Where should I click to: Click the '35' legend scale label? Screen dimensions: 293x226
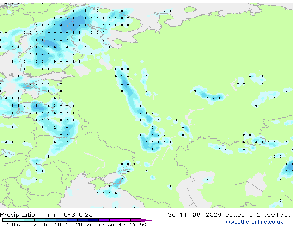[x=111, y=224]
